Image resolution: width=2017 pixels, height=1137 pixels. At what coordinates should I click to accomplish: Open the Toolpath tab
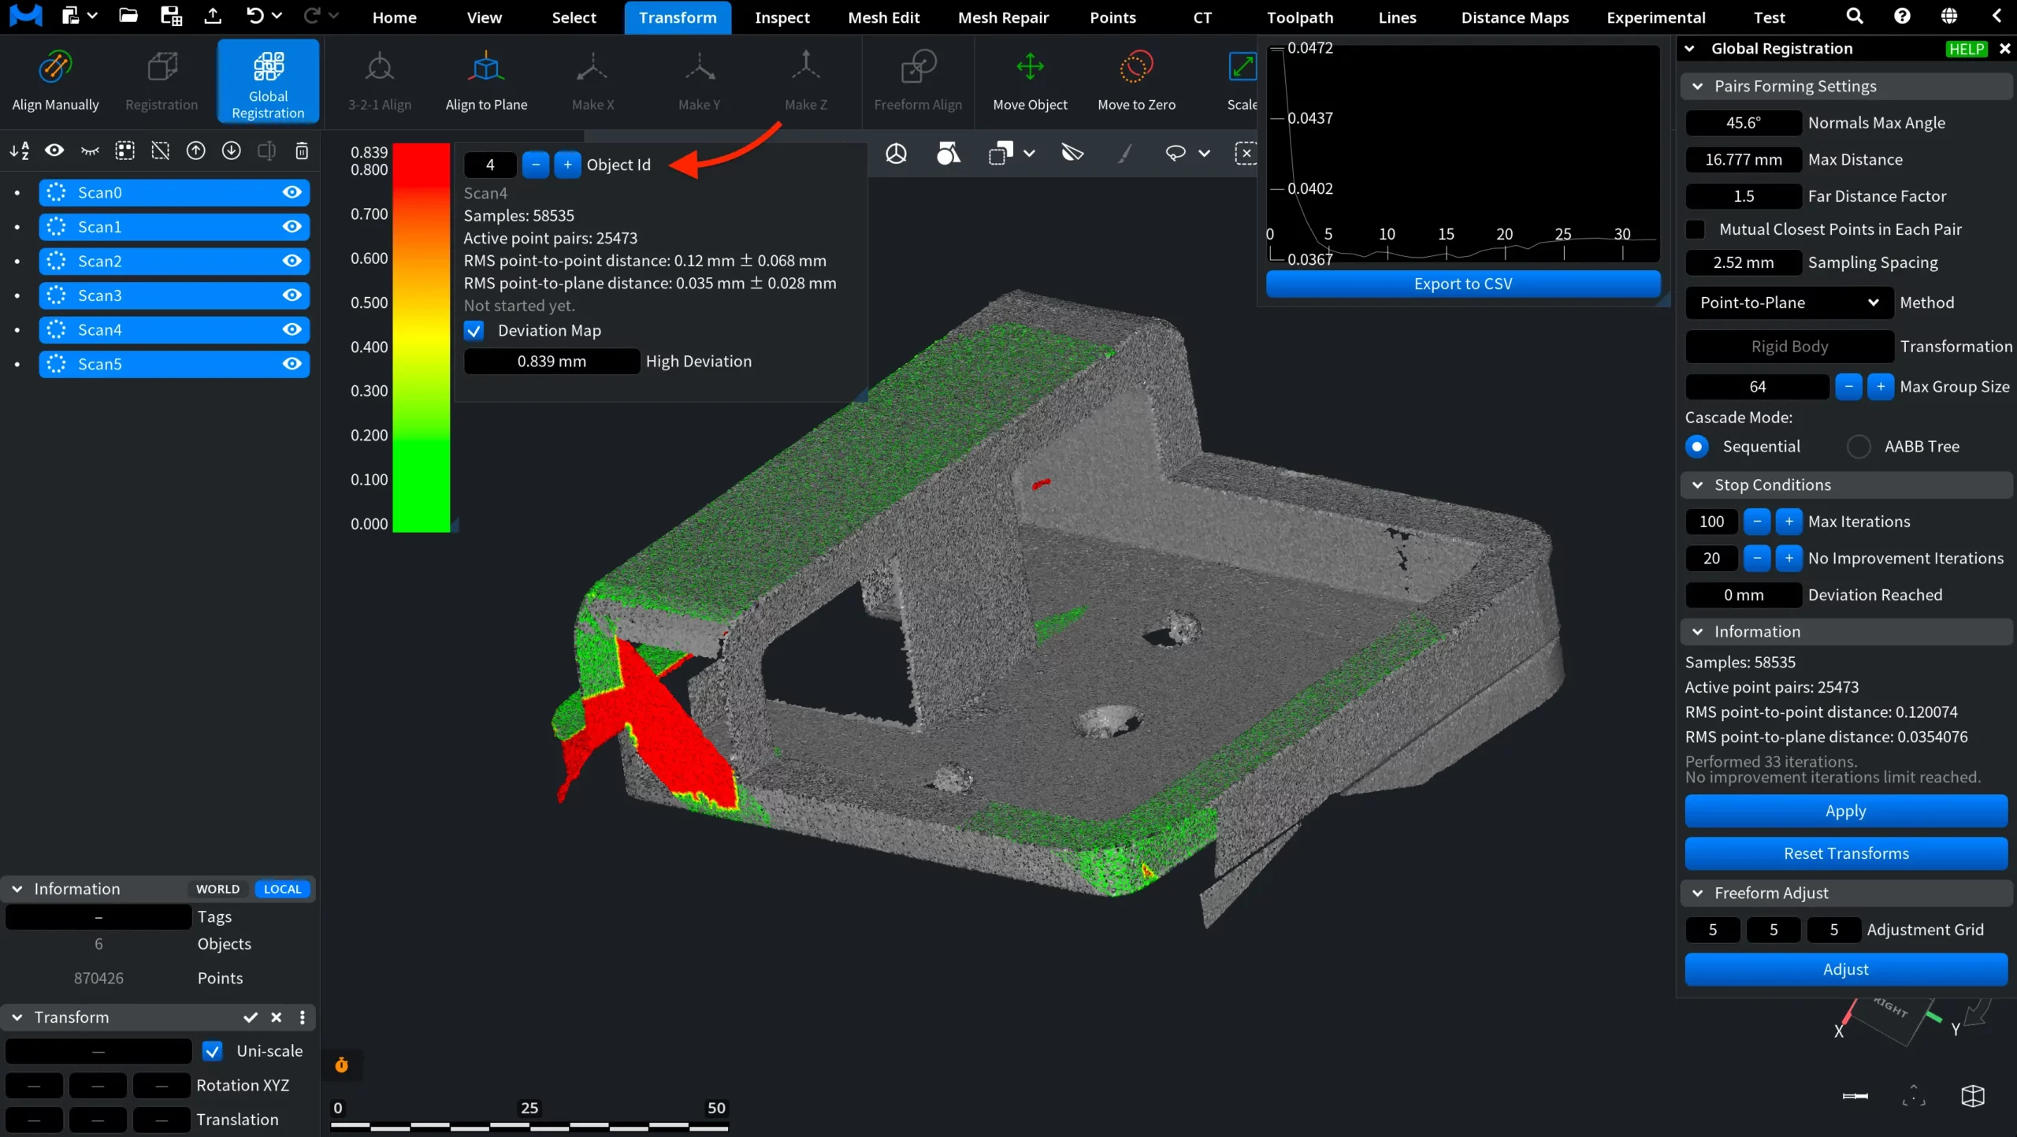[x=1300, y=17]
